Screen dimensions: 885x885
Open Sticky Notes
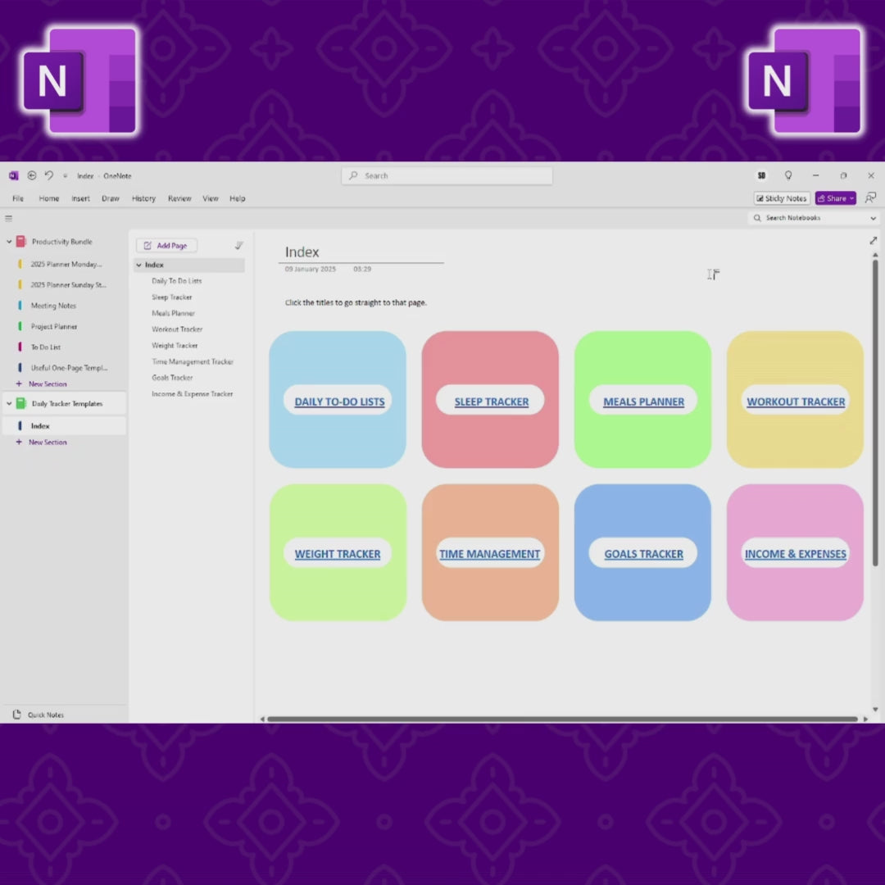781,198
